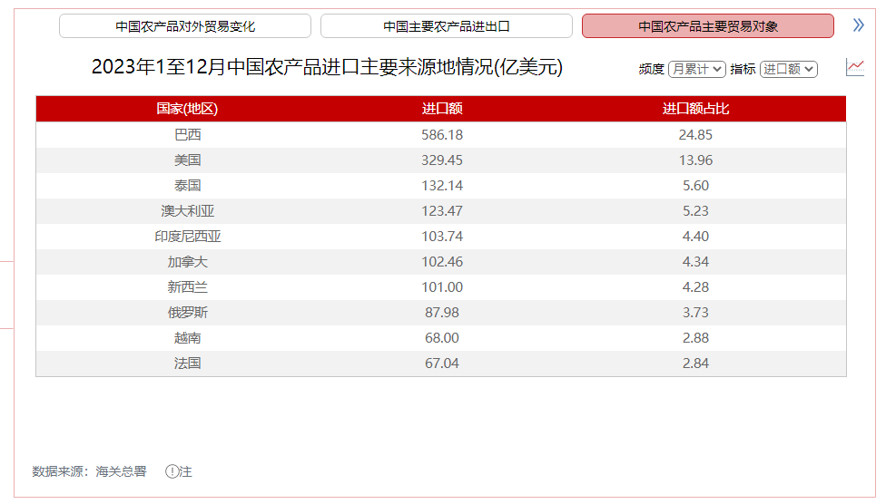Open the 指标 dropdown showing 进口额
Viewport: 886px width, 504px height.
[x=788, y=69]
